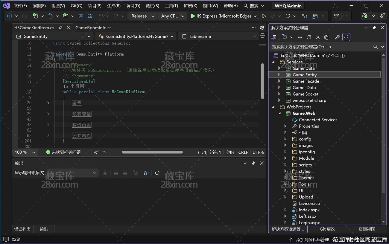Click the Save All toolbar icon
The width and height of the screenshot is (389, 244).
[89, 16]
